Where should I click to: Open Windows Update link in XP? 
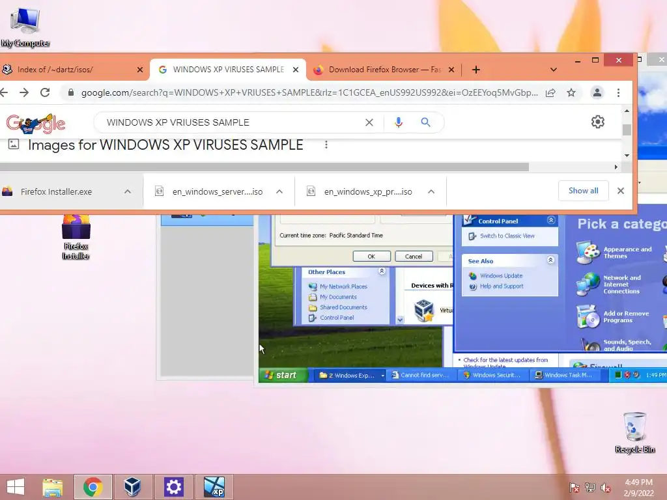(501, 276)
